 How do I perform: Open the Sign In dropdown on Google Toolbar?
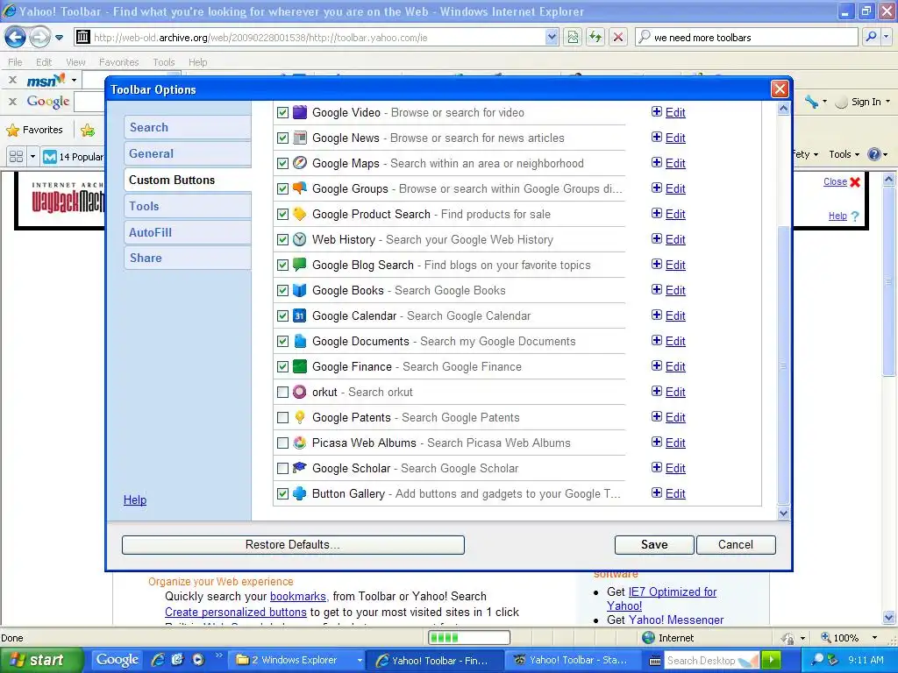(x=871, y=102)
